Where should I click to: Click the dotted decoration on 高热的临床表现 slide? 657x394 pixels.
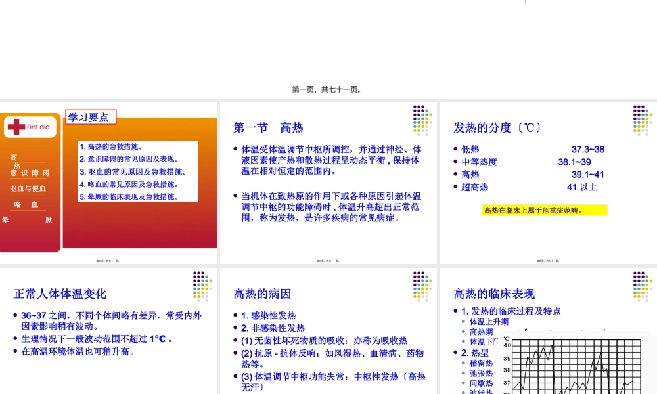pos(641,284)
